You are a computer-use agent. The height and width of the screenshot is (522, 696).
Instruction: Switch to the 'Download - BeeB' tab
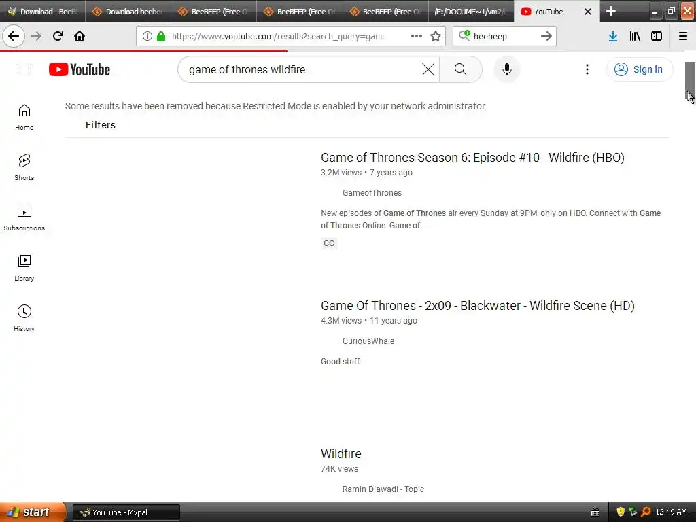pyautogui.click(x=43, y=11)
